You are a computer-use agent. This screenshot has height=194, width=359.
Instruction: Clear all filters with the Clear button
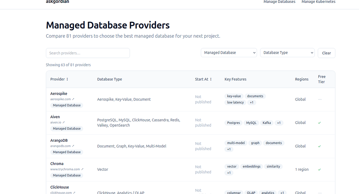tap(326, 53)
